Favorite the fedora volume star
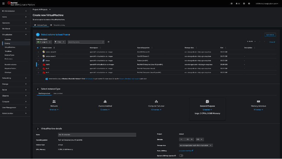Screen dimensions: 282x159 click(x=38, y=60)
